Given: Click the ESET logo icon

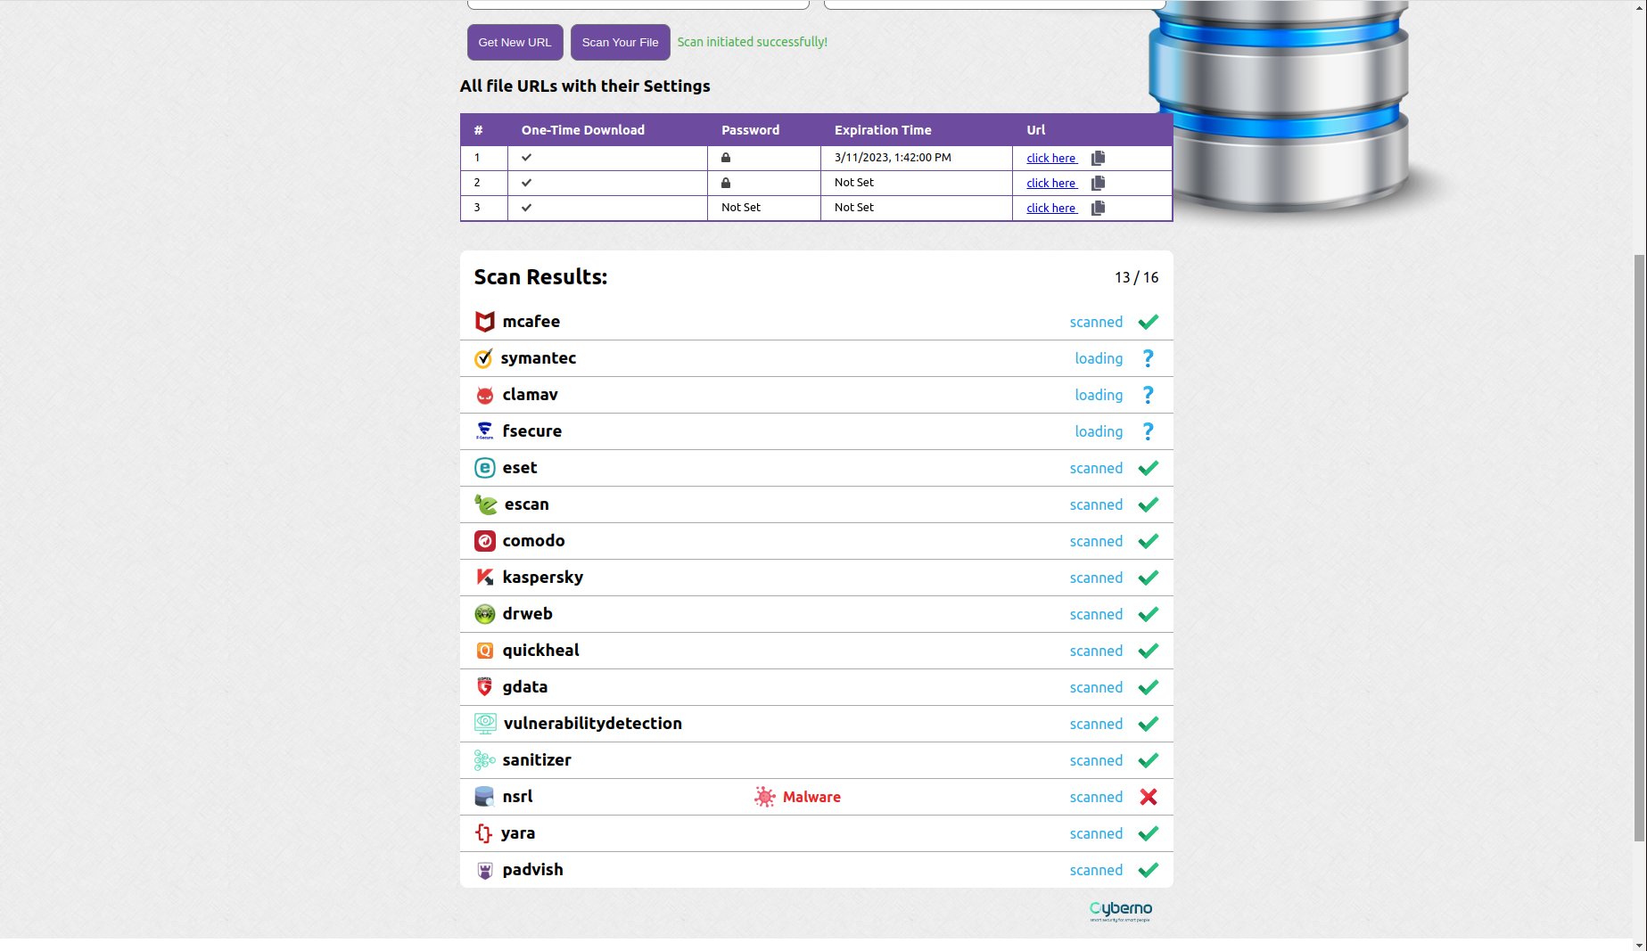Looking at the screenshot, I should (484, 468).
